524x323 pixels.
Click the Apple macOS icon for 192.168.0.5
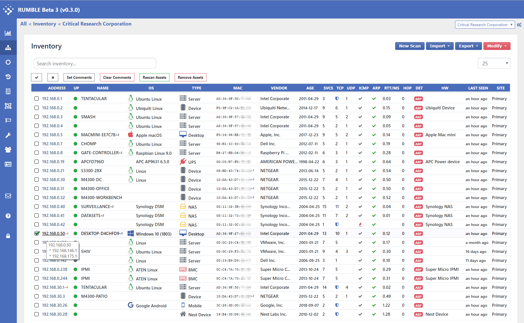click(x=131, y=135)
